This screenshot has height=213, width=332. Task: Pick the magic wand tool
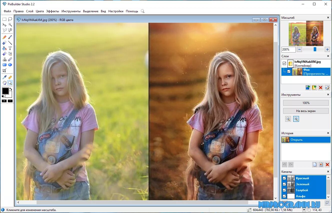pyautogui.click(x=10, y=25)
